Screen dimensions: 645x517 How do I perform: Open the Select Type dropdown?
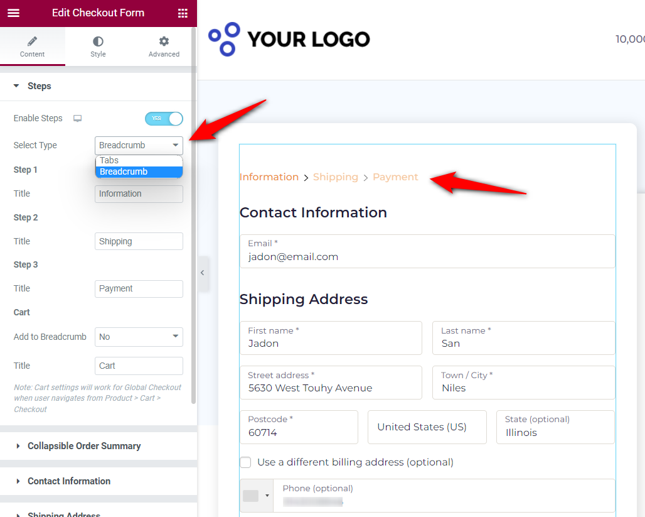tap(139, 145)
